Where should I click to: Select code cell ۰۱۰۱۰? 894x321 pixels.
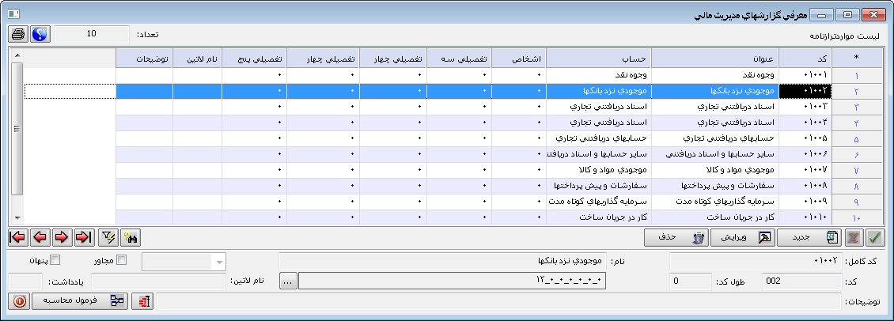coord(805,217)
